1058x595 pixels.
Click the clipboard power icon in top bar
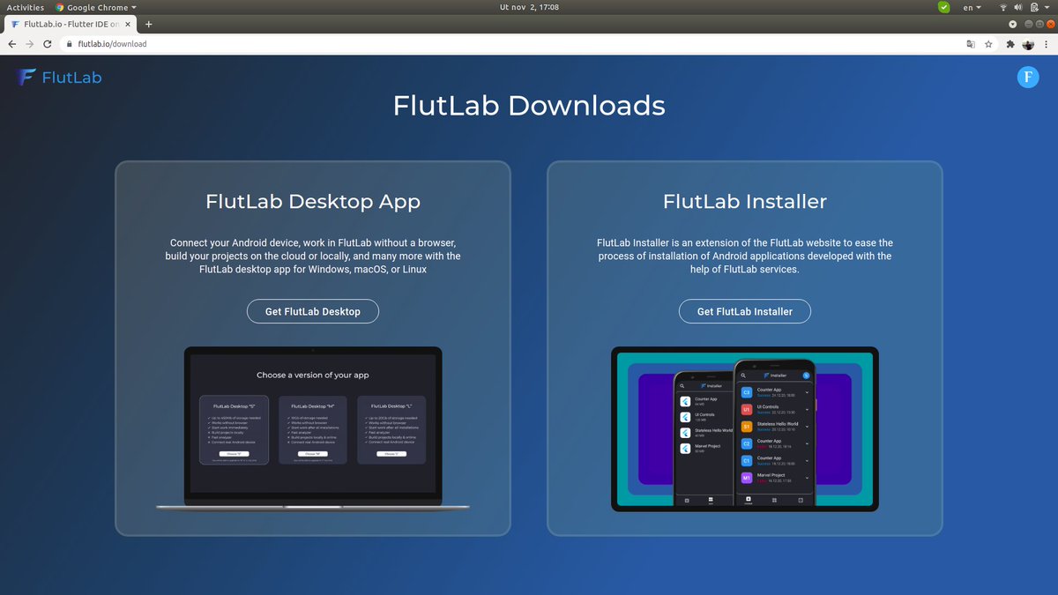click(x=1034, y=7)
